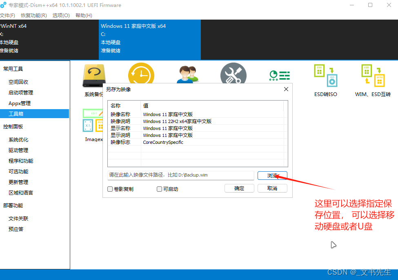This screenshot has width=398, height=280.
Task: Maximize the Dism++ window
Action: click(370, 5)
